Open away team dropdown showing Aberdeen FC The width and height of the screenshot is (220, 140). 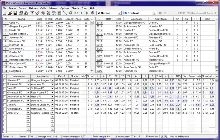52,84
